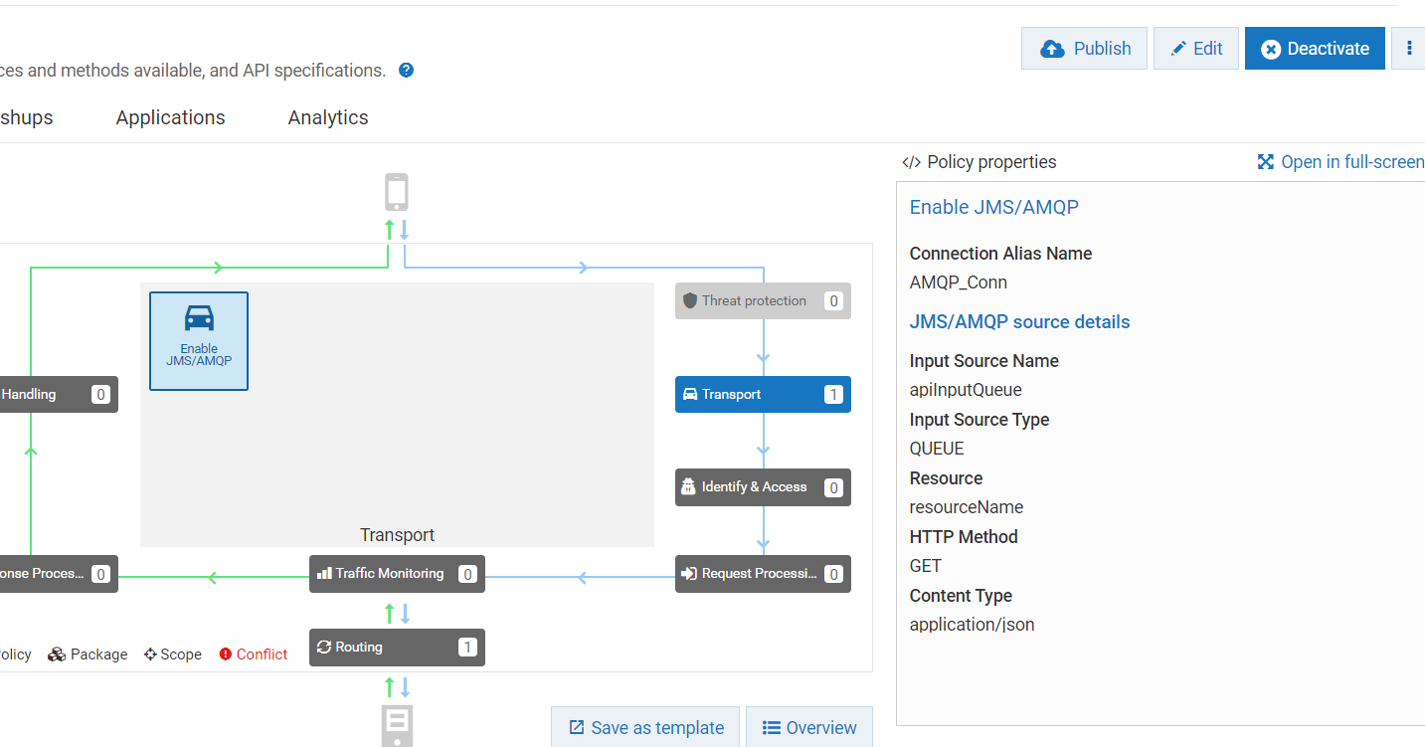The width and height of the screenshot is (1425, 747).
Task: Click the mobile client device icon
Action: [397, 193]
